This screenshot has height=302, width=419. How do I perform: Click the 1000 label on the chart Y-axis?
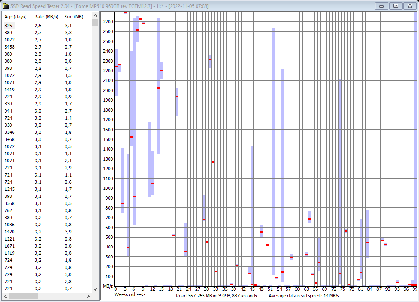108,188
